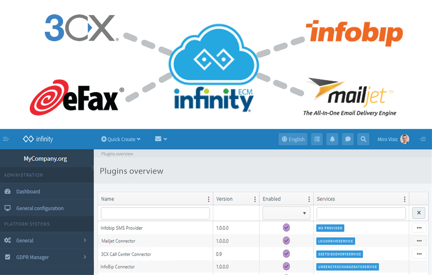
Task: Click the search magnifier icon
Action: 363,139
